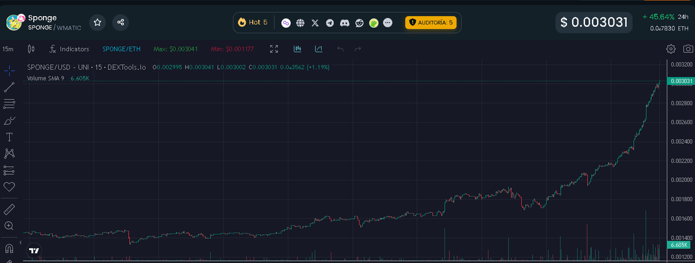Click the TradingView logo
The image size is (695, 263).
point(34,251)
